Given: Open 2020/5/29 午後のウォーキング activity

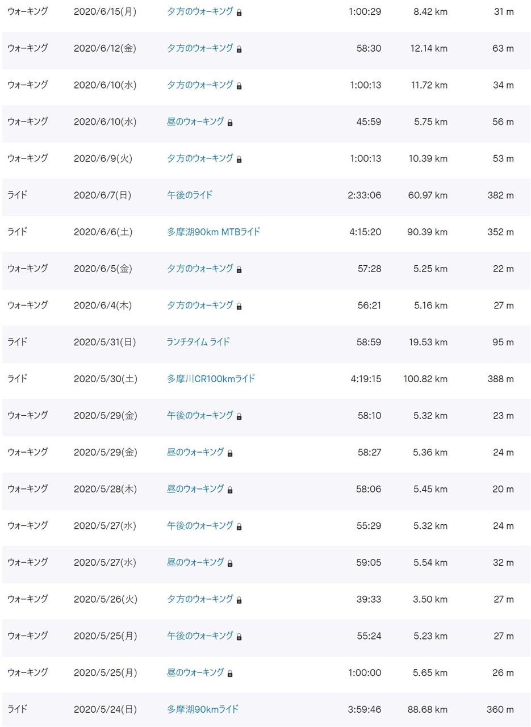Looking at the screenshot, I should point(200,415).
